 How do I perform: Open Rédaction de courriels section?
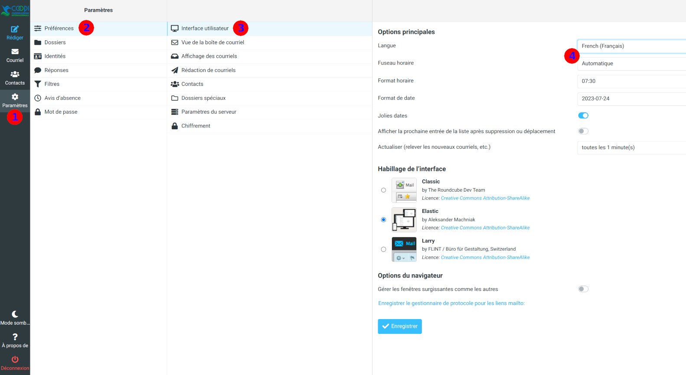208,70
